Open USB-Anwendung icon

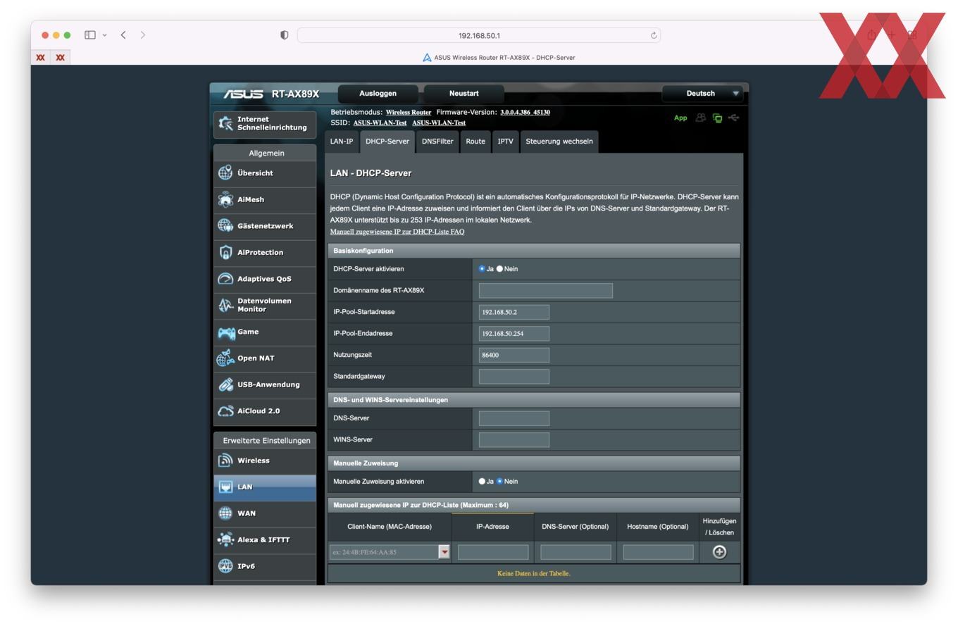pyautogui.click(x=225, y=384)
